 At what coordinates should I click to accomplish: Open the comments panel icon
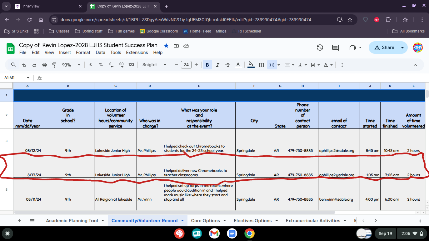coord(335,48)
